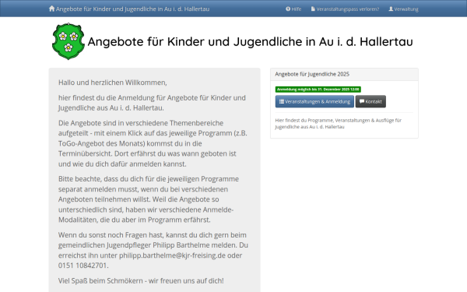This screenshot has height=292, width=467.
Task: Click 'Angebote für Jugendliche 2025' panel header
Action: click(x=344, y=74)
